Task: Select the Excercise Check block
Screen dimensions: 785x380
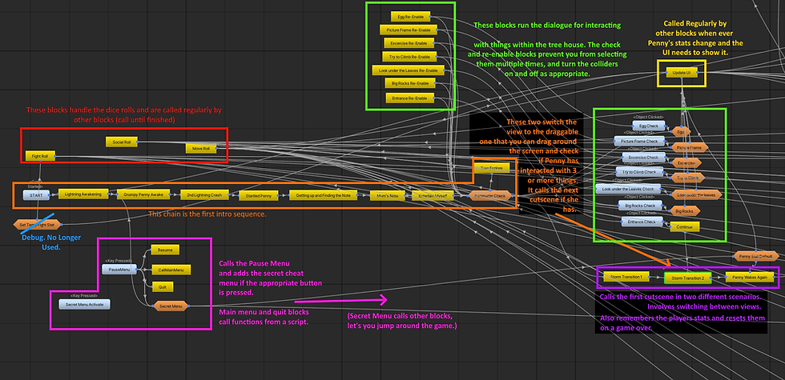Action: point(642,157)
